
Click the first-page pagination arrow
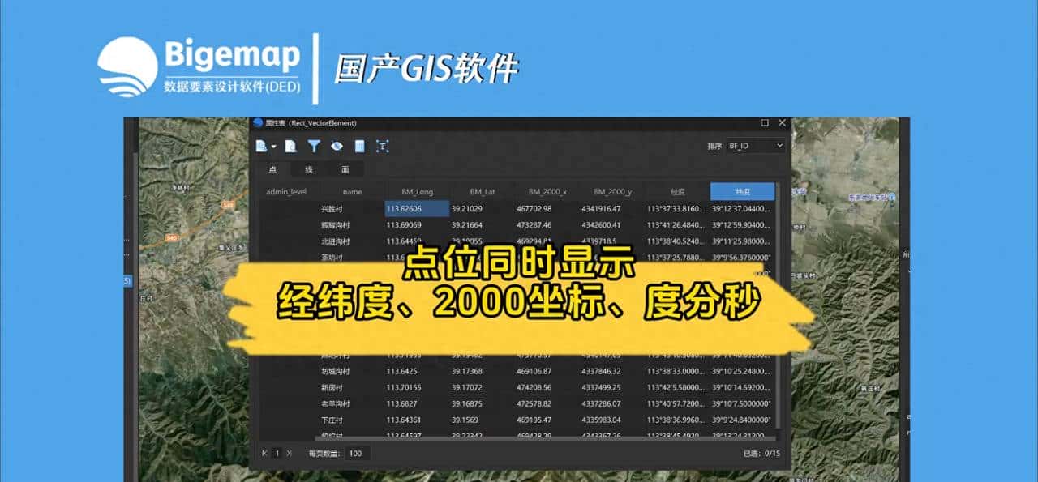[263, 453]
